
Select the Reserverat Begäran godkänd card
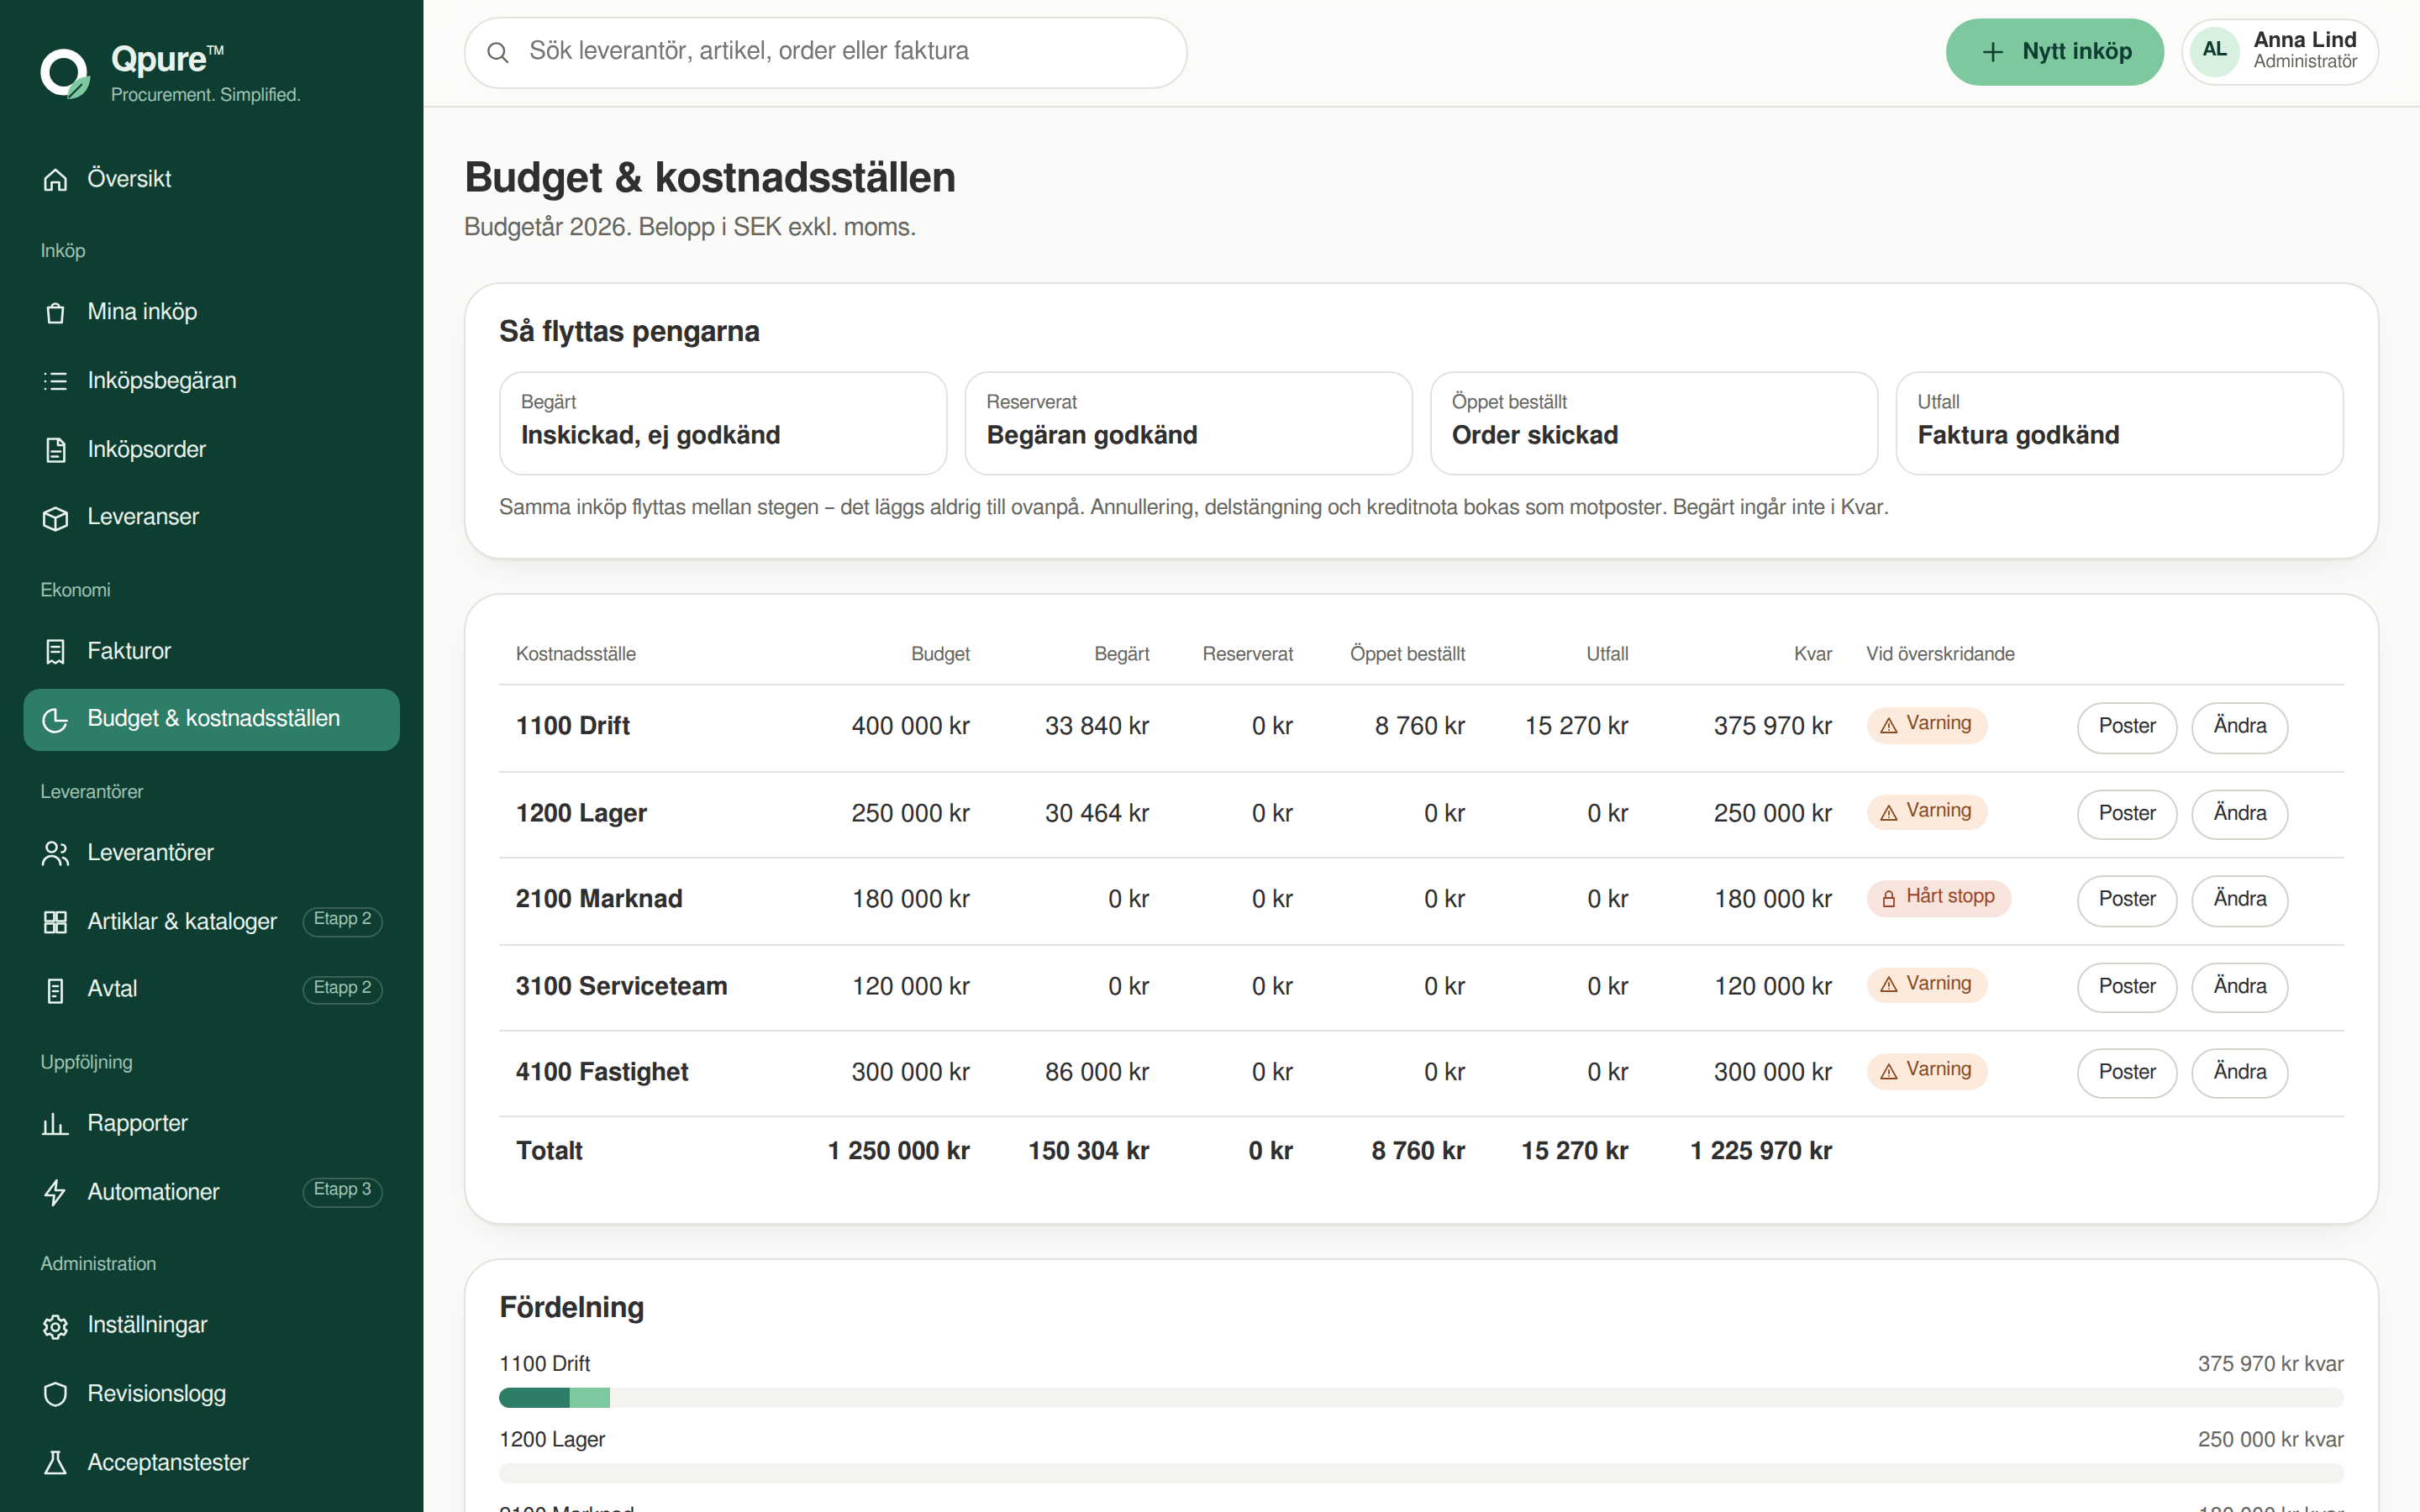1188,423
